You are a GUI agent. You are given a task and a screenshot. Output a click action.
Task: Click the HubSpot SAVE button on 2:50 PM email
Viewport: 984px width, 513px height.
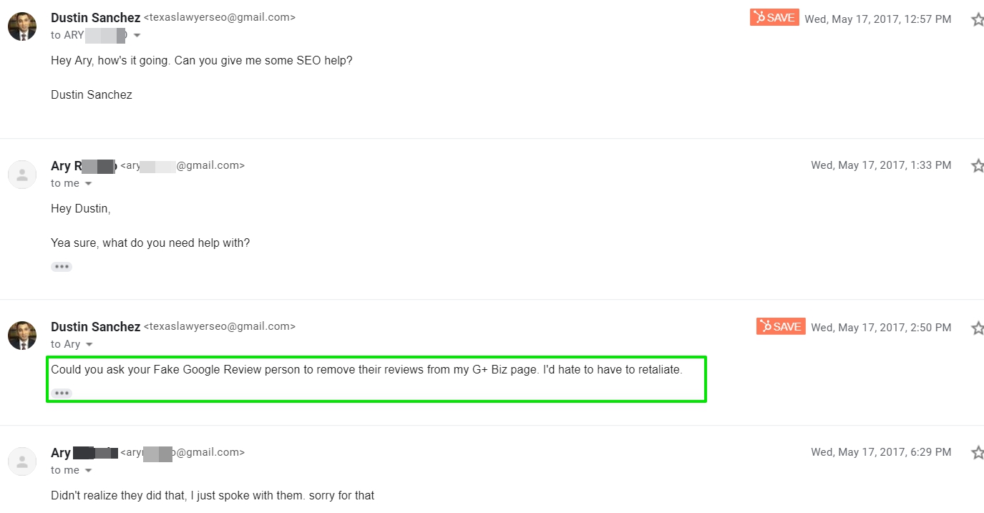coord(781,326)
